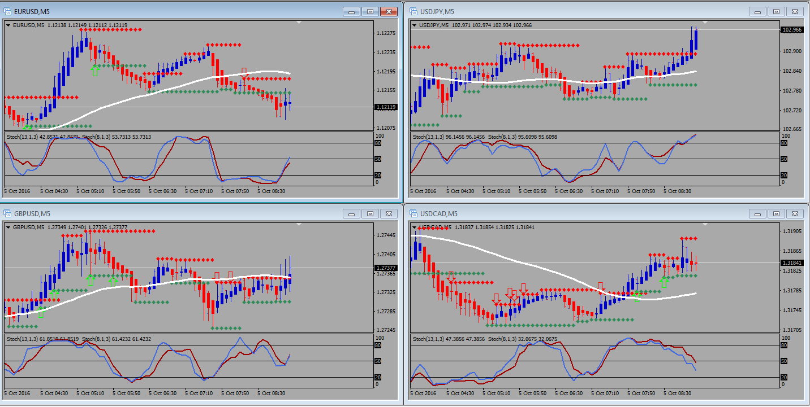
Task: Open the triangle dropdown beside USDJPY,M5 quotes
Action: (x=415, y=25)
